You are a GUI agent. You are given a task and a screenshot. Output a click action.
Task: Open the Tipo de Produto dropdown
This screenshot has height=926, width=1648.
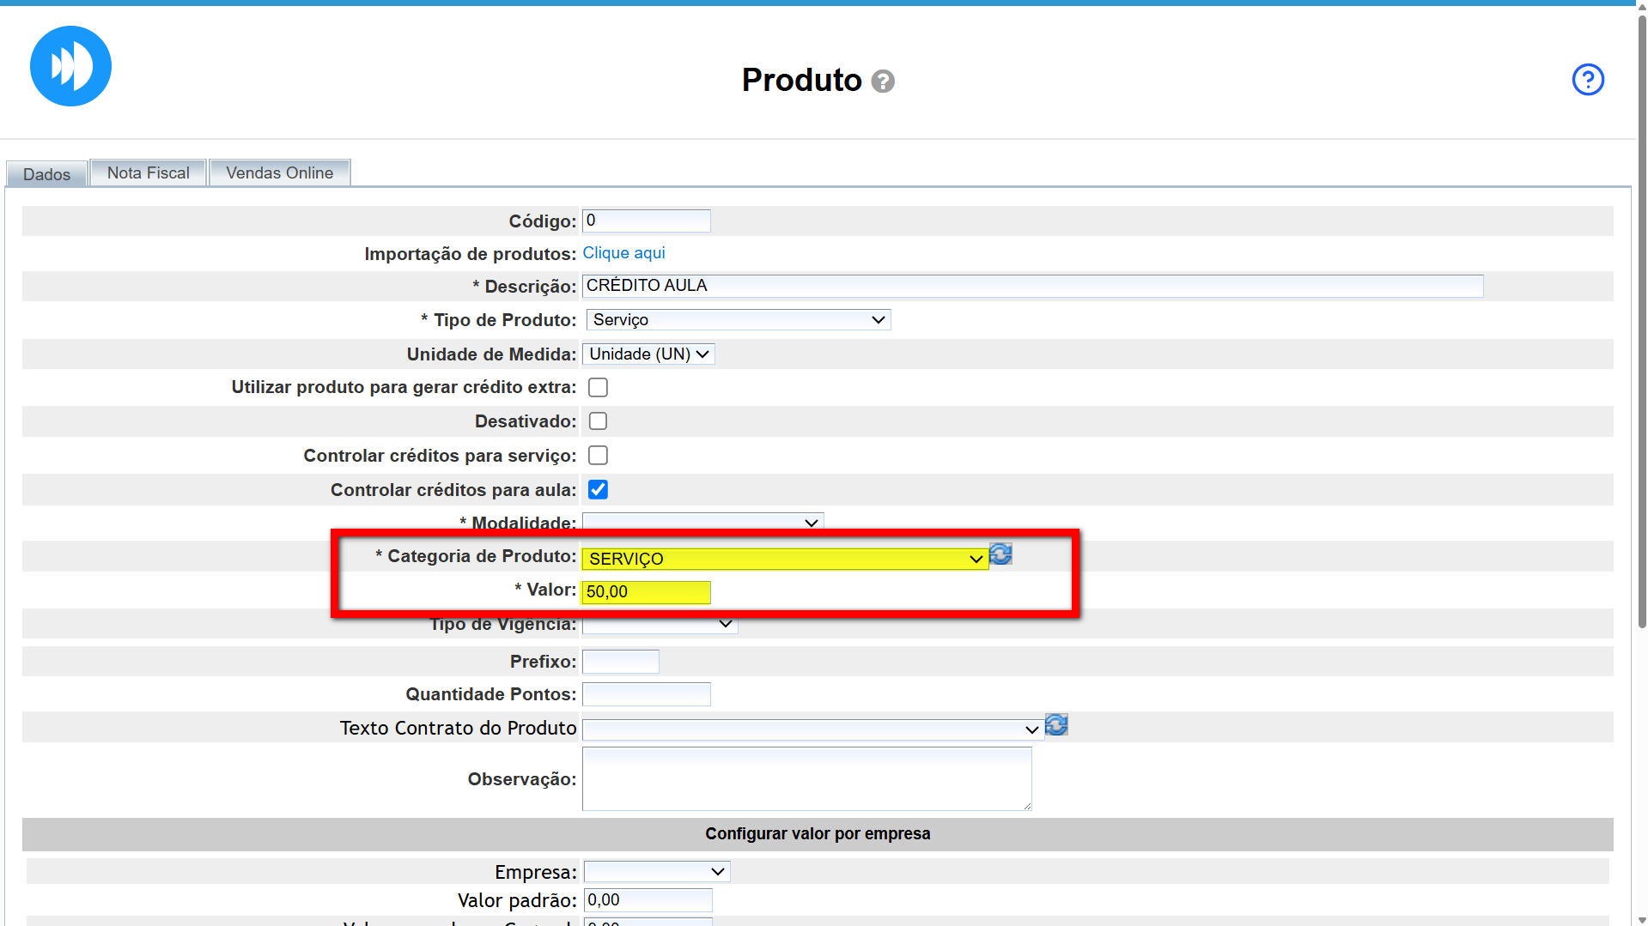point(738,320)
